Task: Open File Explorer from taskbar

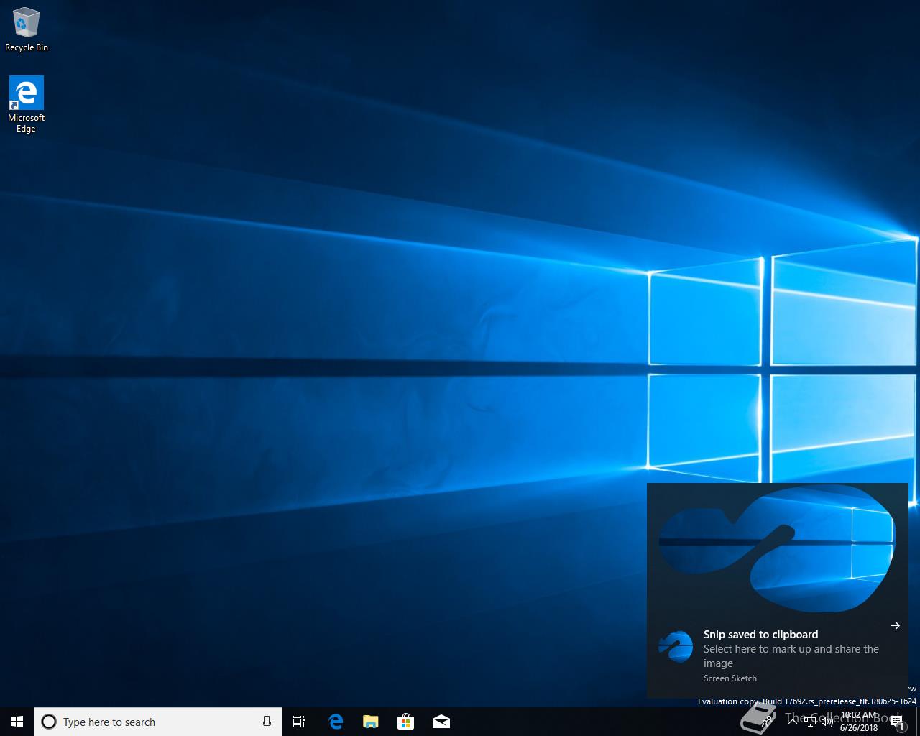Action: click(371, 722)
